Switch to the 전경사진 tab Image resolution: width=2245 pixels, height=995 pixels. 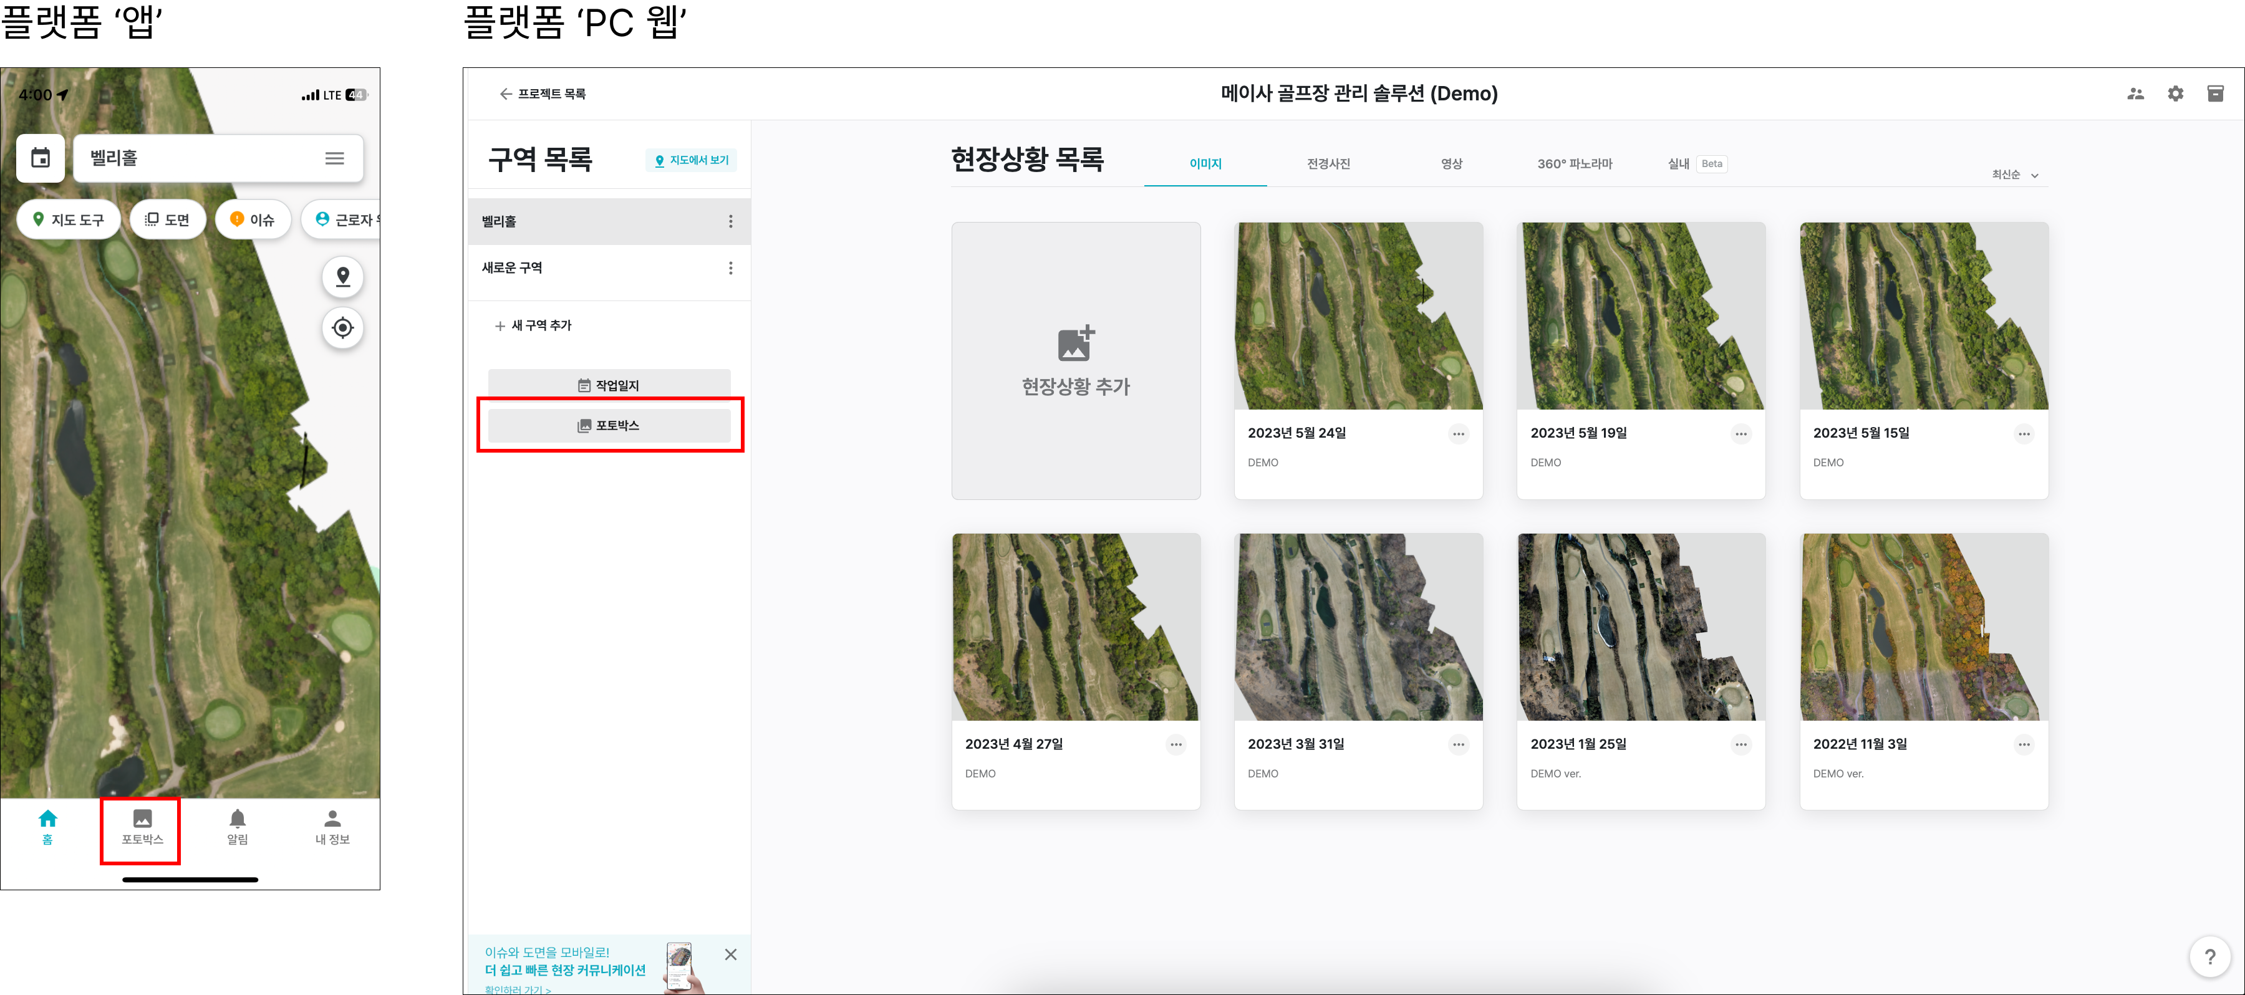click(x=1327, y=164)
